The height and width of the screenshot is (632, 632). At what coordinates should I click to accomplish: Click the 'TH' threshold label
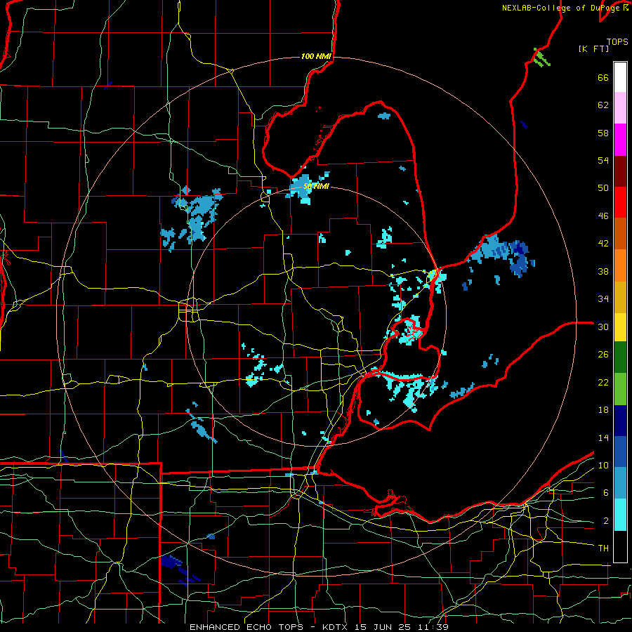[x=603, y=548]
